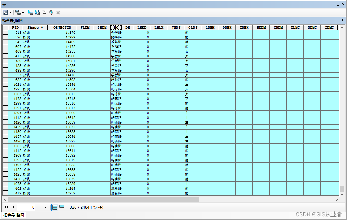The image size is (347, 220).
Task: Click OBJECTID cell 15894
Action: [62, 84]
